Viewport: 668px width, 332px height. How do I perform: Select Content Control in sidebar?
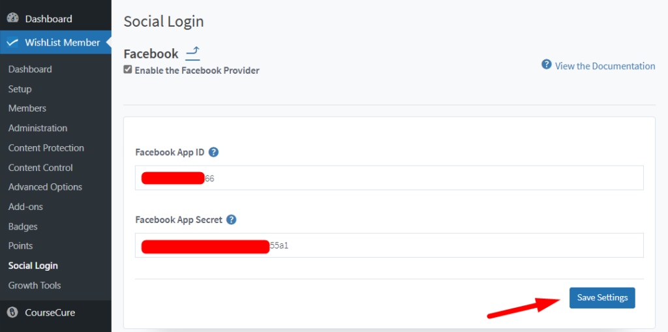pos(40,168)
